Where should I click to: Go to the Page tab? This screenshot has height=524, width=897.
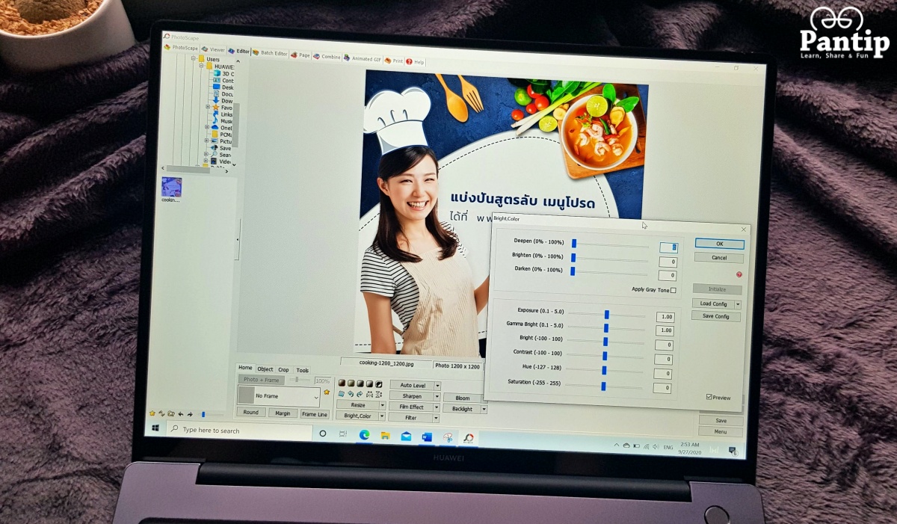click(x=300, y=55)
